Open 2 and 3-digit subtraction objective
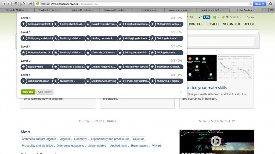 [x=136, y=81]
